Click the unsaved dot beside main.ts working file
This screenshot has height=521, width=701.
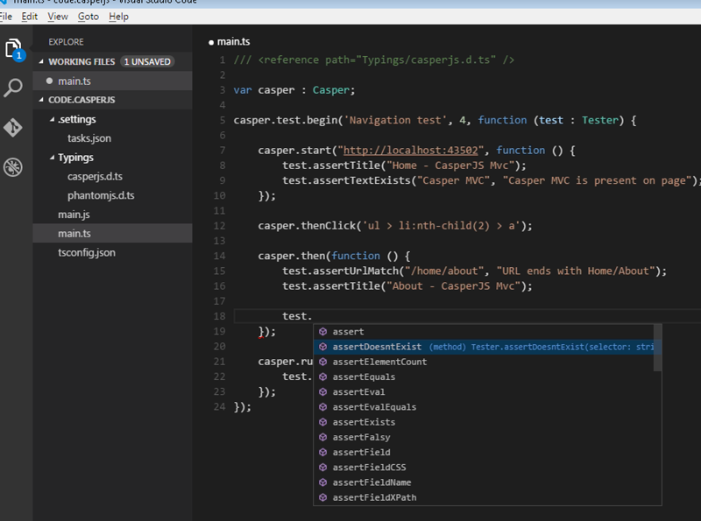coord(49,81)
